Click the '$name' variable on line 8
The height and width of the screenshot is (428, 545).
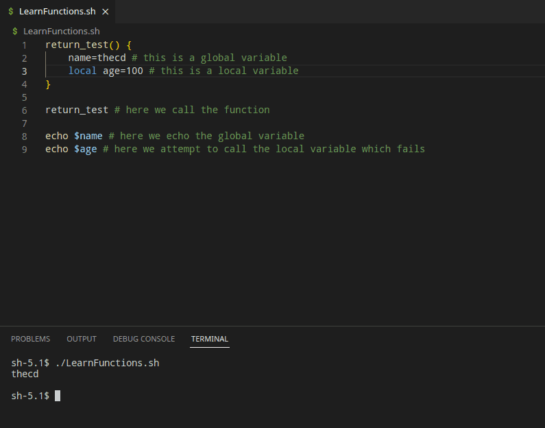click(88, 136)
